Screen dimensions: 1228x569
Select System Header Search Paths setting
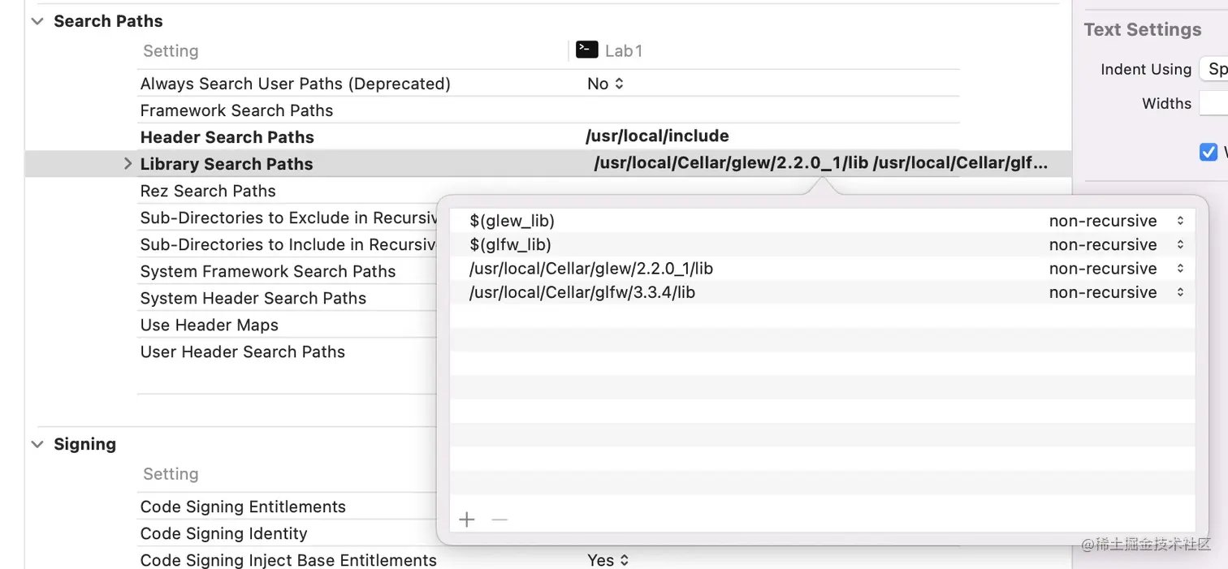[253, 298]
